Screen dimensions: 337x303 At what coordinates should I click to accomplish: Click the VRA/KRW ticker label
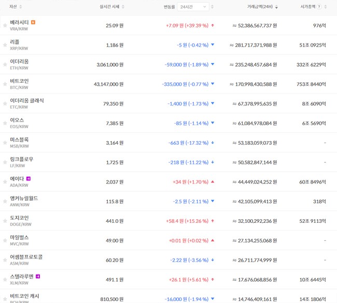click(x=19, y=29)
